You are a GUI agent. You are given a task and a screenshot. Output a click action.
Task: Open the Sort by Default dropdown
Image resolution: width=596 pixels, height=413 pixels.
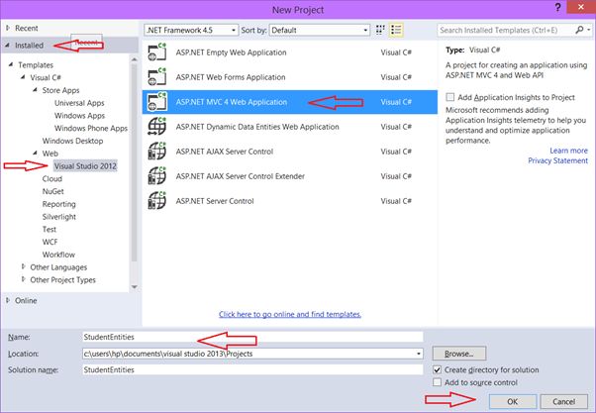320,30
